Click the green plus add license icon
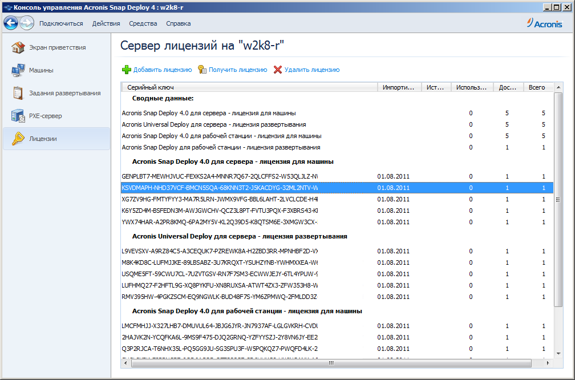The height and width of the screenshot is (380, 575). (127, 70)
